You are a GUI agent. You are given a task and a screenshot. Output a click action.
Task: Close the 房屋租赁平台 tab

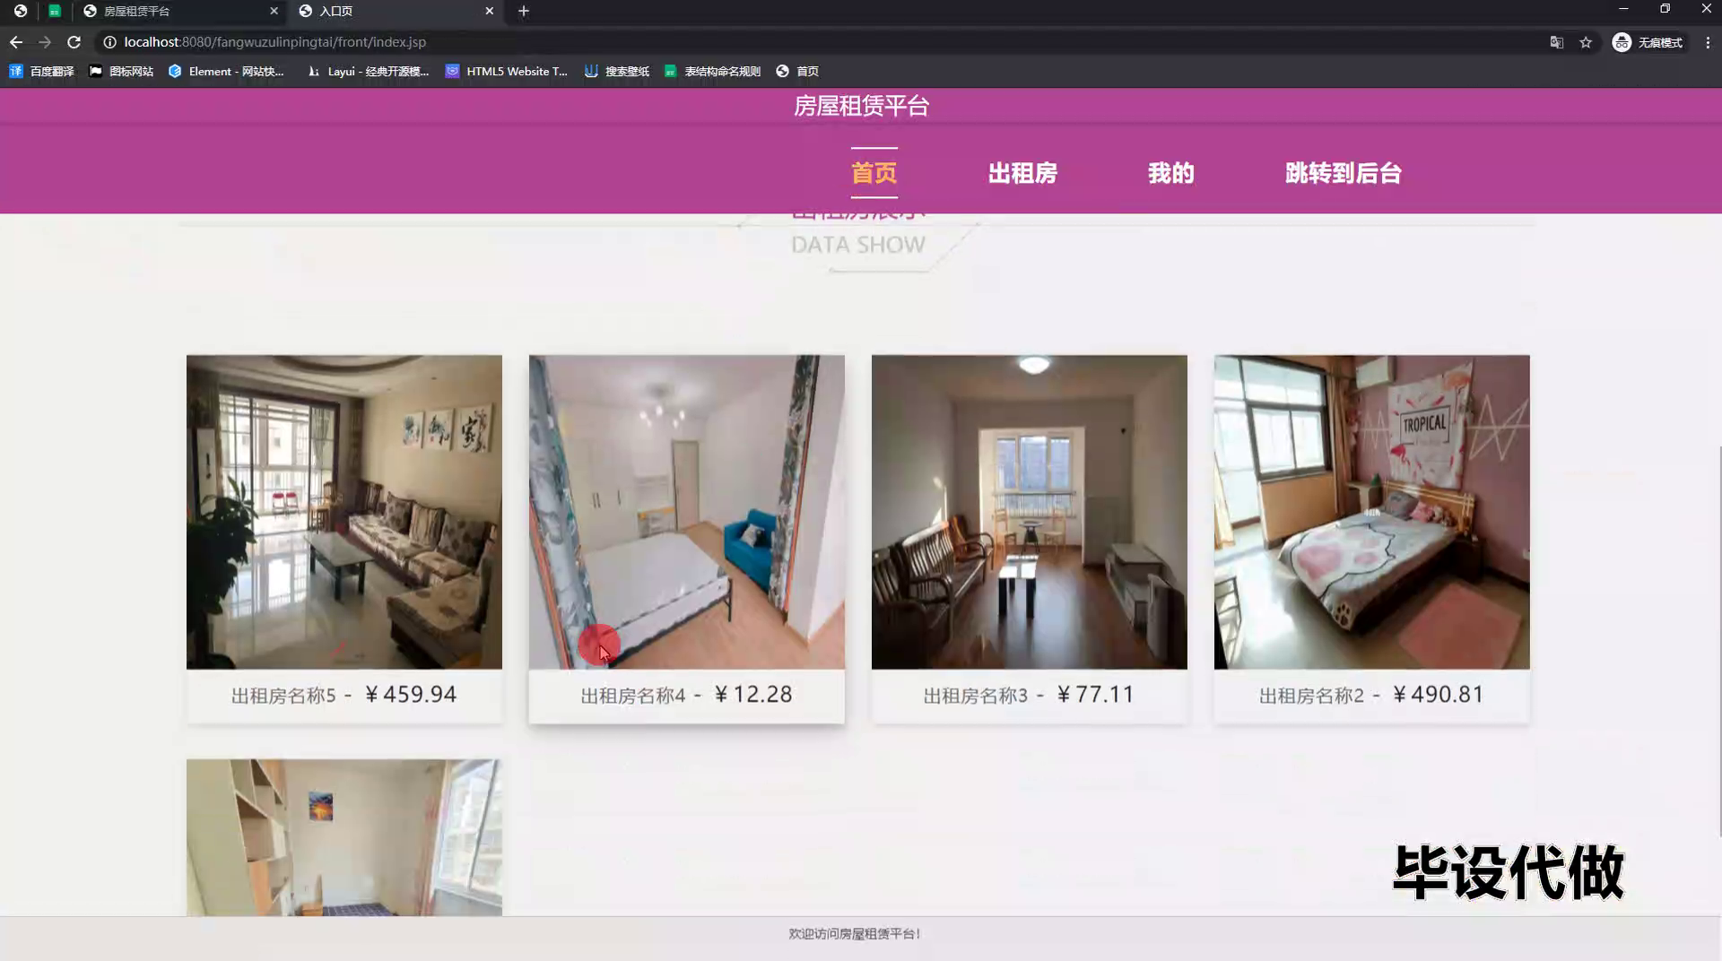(274, 11)
